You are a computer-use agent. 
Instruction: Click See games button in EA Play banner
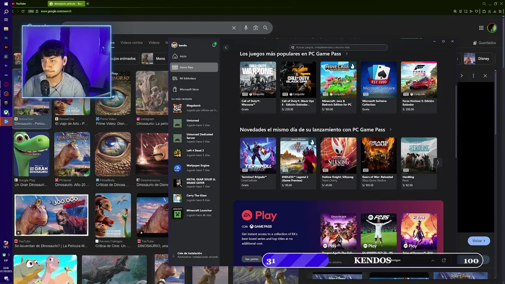click(252, 259)
